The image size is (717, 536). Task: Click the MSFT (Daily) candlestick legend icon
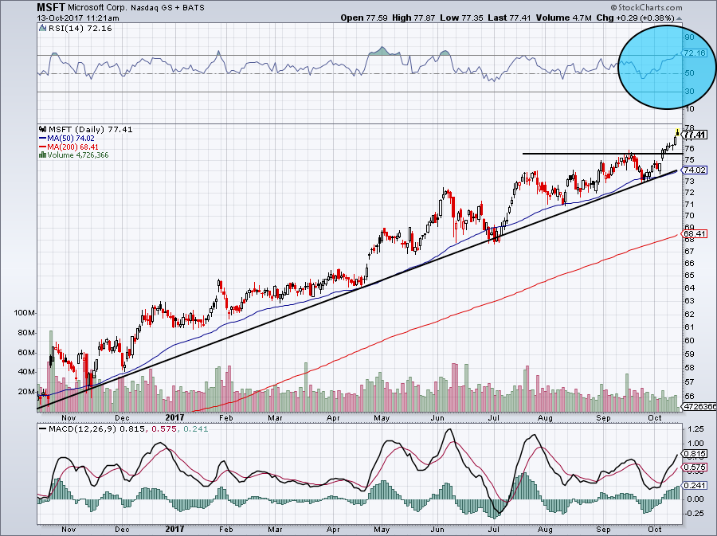pos(43,129)
